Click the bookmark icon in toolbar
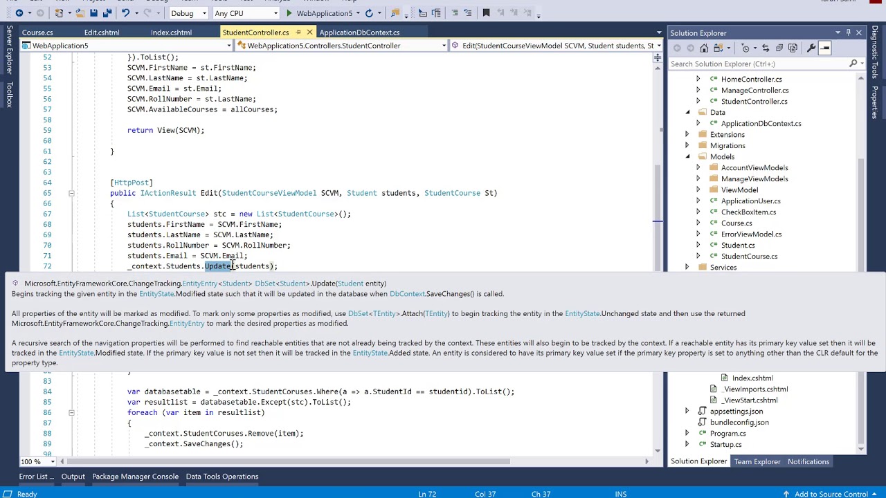Viewport: 886px width, 498px height. point(486,13)
